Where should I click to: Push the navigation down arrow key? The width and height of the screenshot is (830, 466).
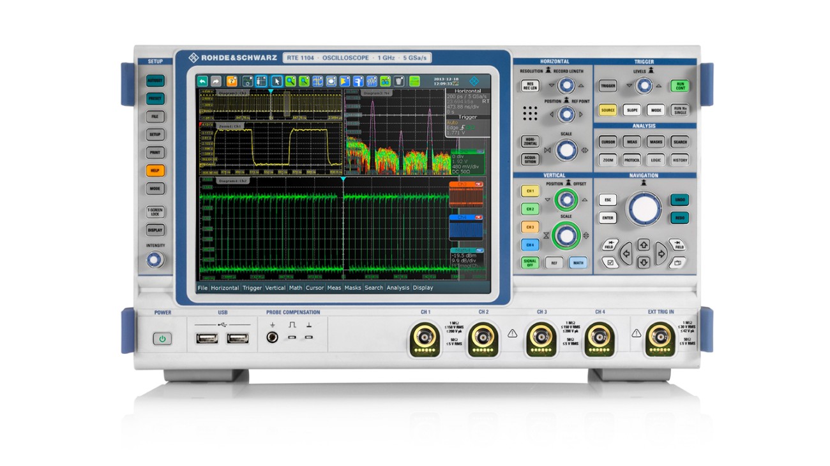(644, 261)
